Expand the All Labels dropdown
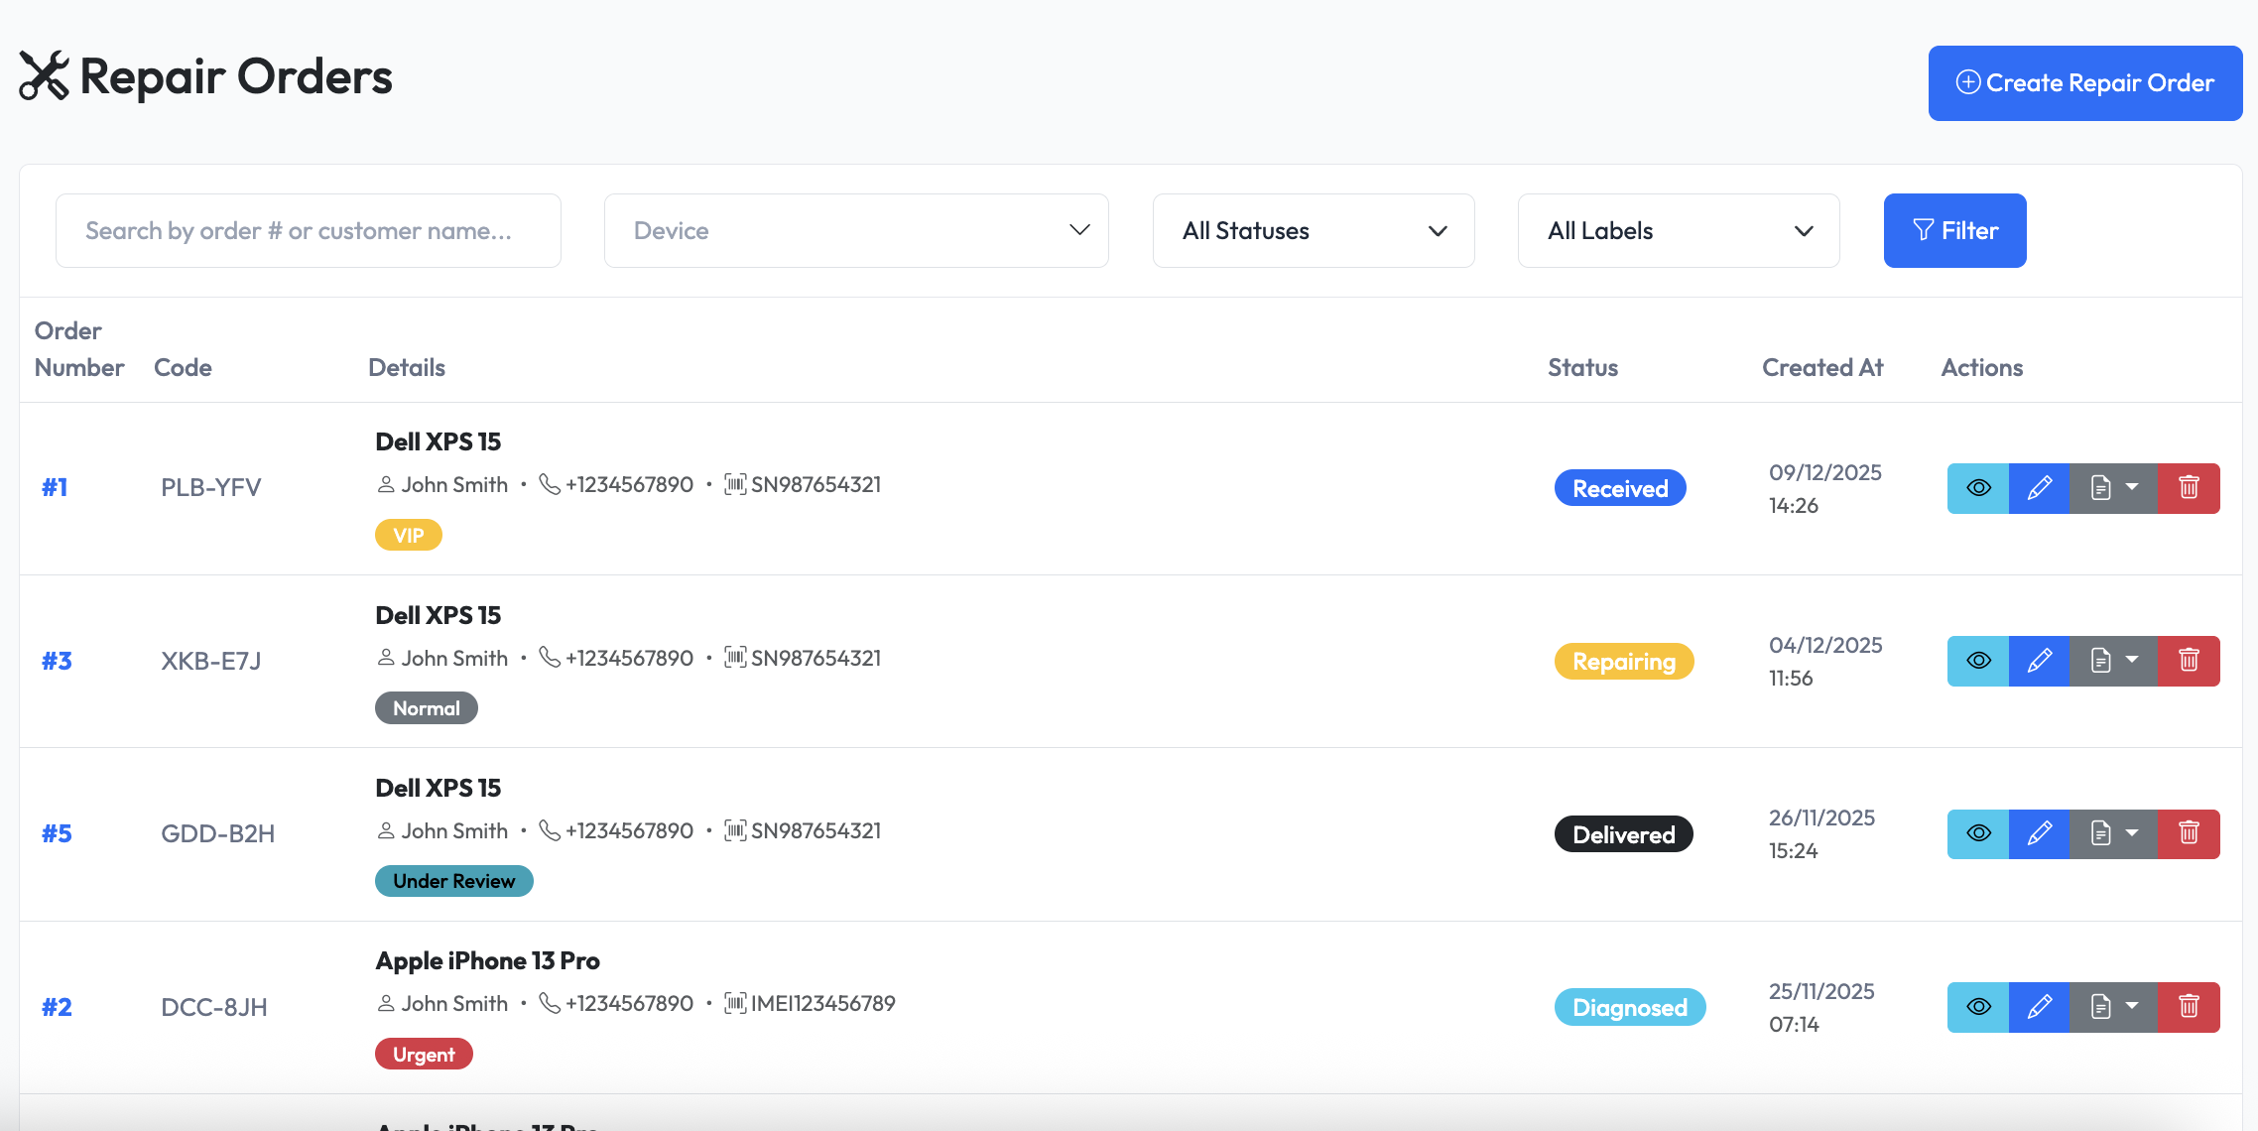The image size is (2258, 1131). pos(1678,231)
